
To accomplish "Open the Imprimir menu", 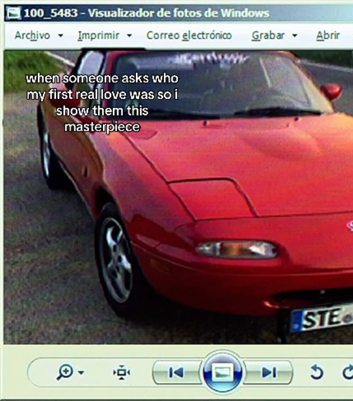I will [98, 36].
